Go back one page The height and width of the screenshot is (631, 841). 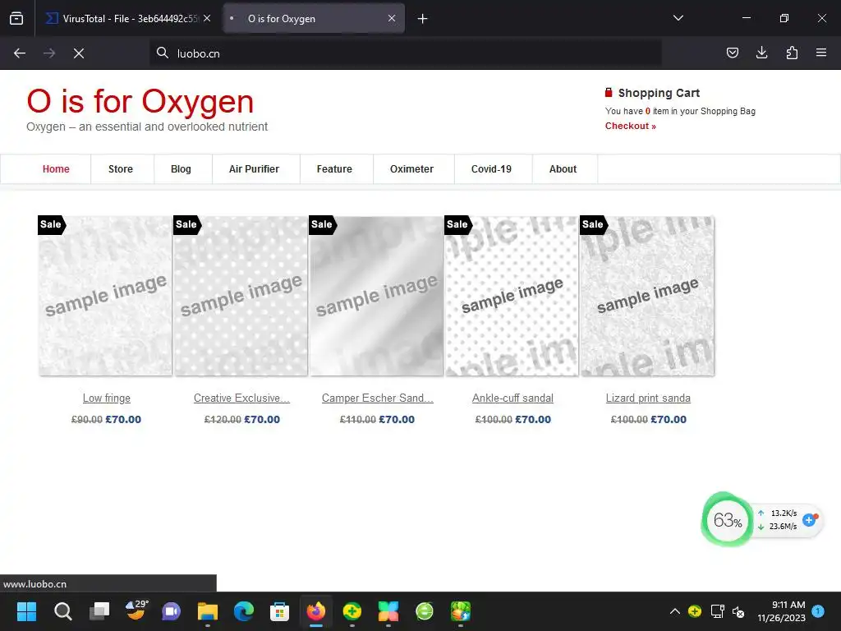point(20,53)
